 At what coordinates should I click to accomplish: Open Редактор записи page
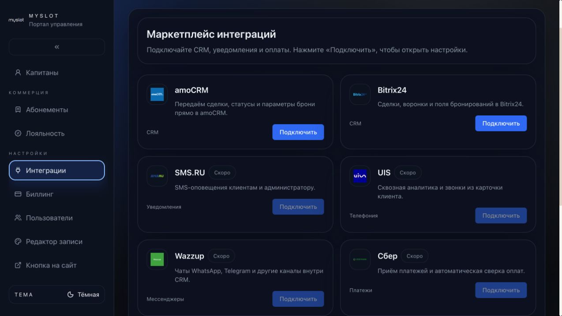coord(57,242)
